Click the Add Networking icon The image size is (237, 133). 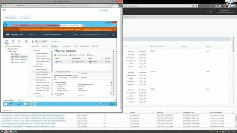point(55,55)
